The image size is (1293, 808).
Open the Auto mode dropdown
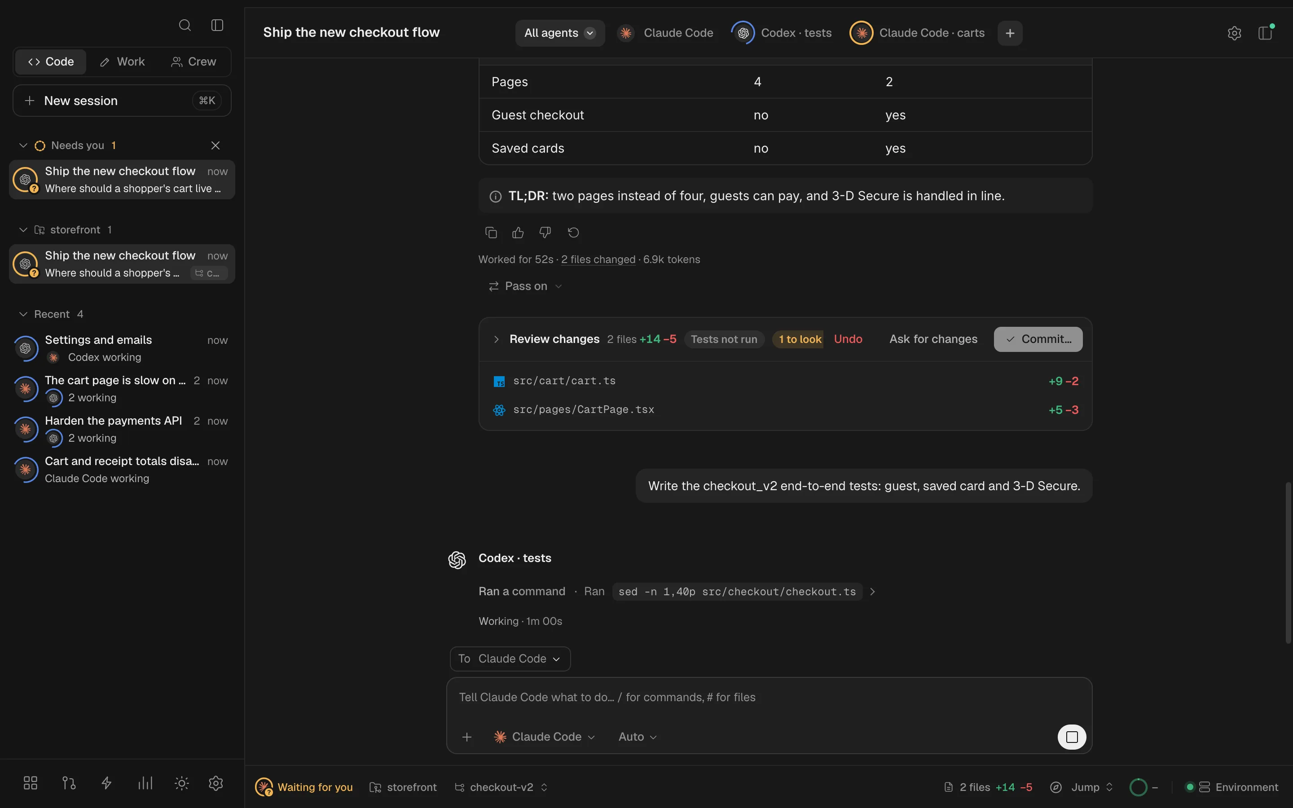(x=637, y=737)
